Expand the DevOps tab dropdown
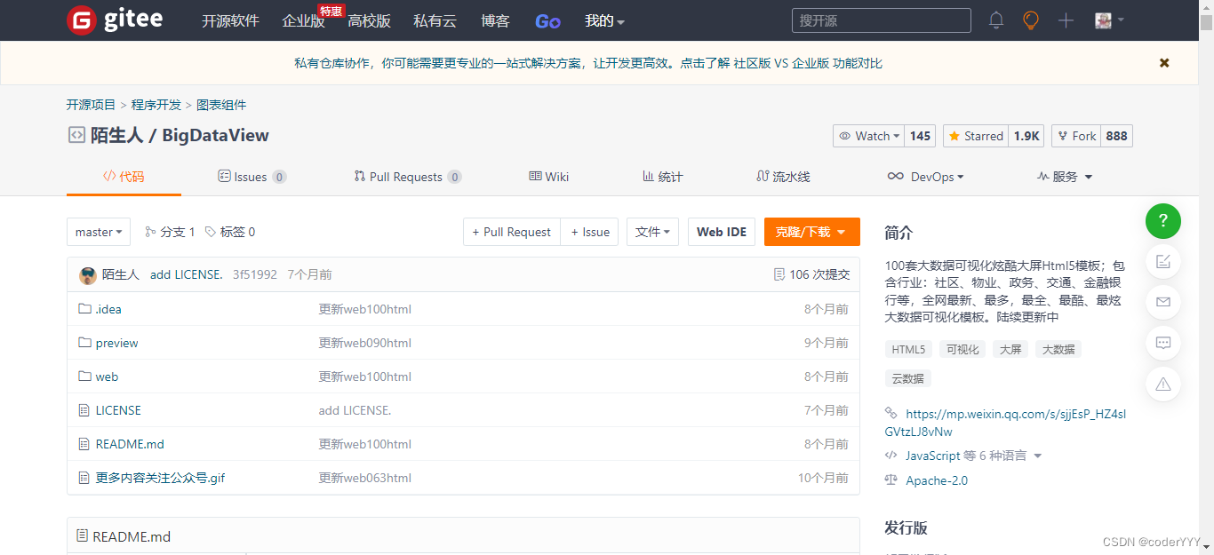 (x=925, y=177)
